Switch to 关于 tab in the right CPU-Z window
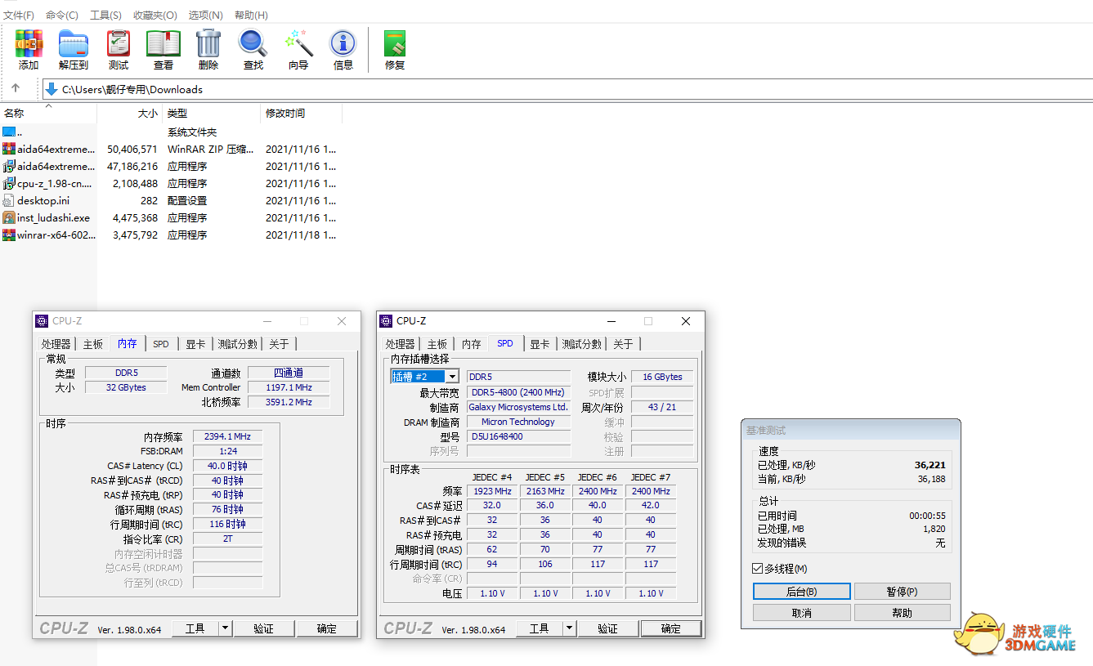The height and width of the screenshot is (666, 1093). (623, 344)
